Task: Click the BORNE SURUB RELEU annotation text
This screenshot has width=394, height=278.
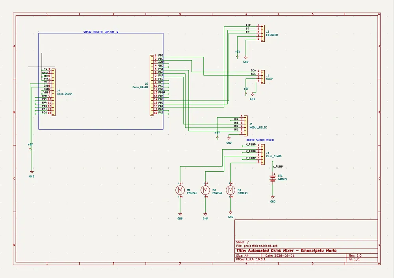Action: (x=260, y=140)
